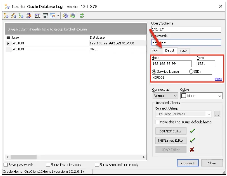The image size is (227, 176).
Task: Click the column layout toolbar icon
Action: click(38, 16)
